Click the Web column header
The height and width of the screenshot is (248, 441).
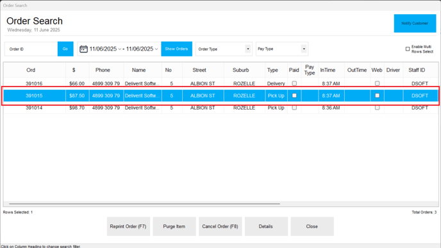point(377,70)
